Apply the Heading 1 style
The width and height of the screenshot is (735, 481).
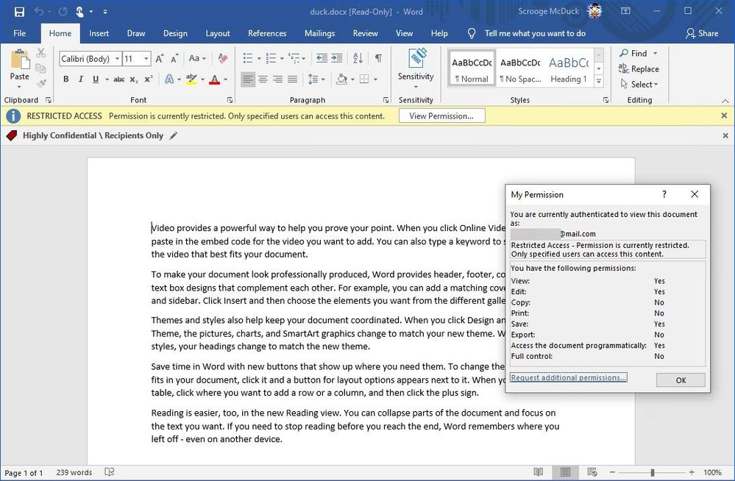click(x=569, y=69)
